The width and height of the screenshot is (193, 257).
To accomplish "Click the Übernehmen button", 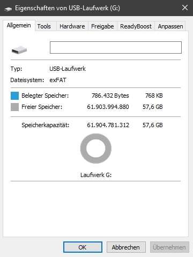I will [x=169, y=247].
